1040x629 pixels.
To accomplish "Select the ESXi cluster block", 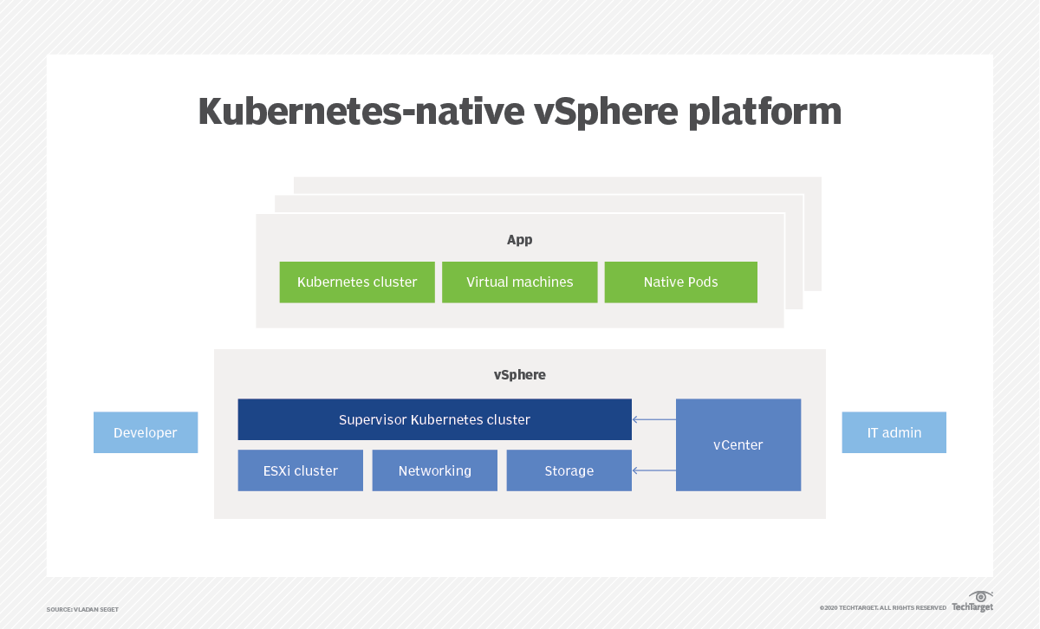I will tap(300, 470).
